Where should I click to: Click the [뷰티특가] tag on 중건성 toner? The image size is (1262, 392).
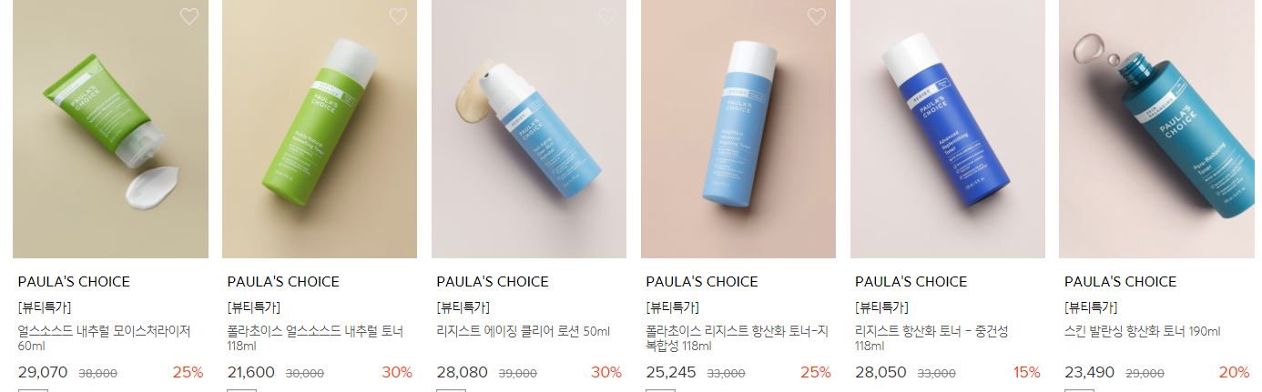coord(881,307)
